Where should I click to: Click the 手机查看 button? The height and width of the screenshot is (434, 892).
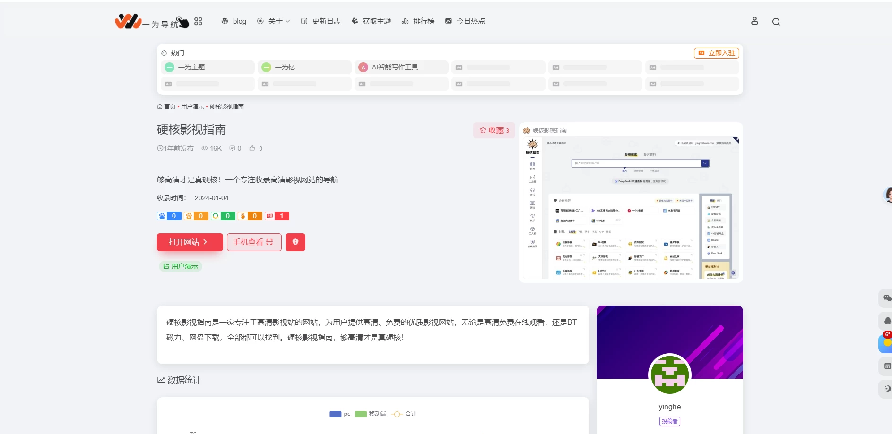254,242
